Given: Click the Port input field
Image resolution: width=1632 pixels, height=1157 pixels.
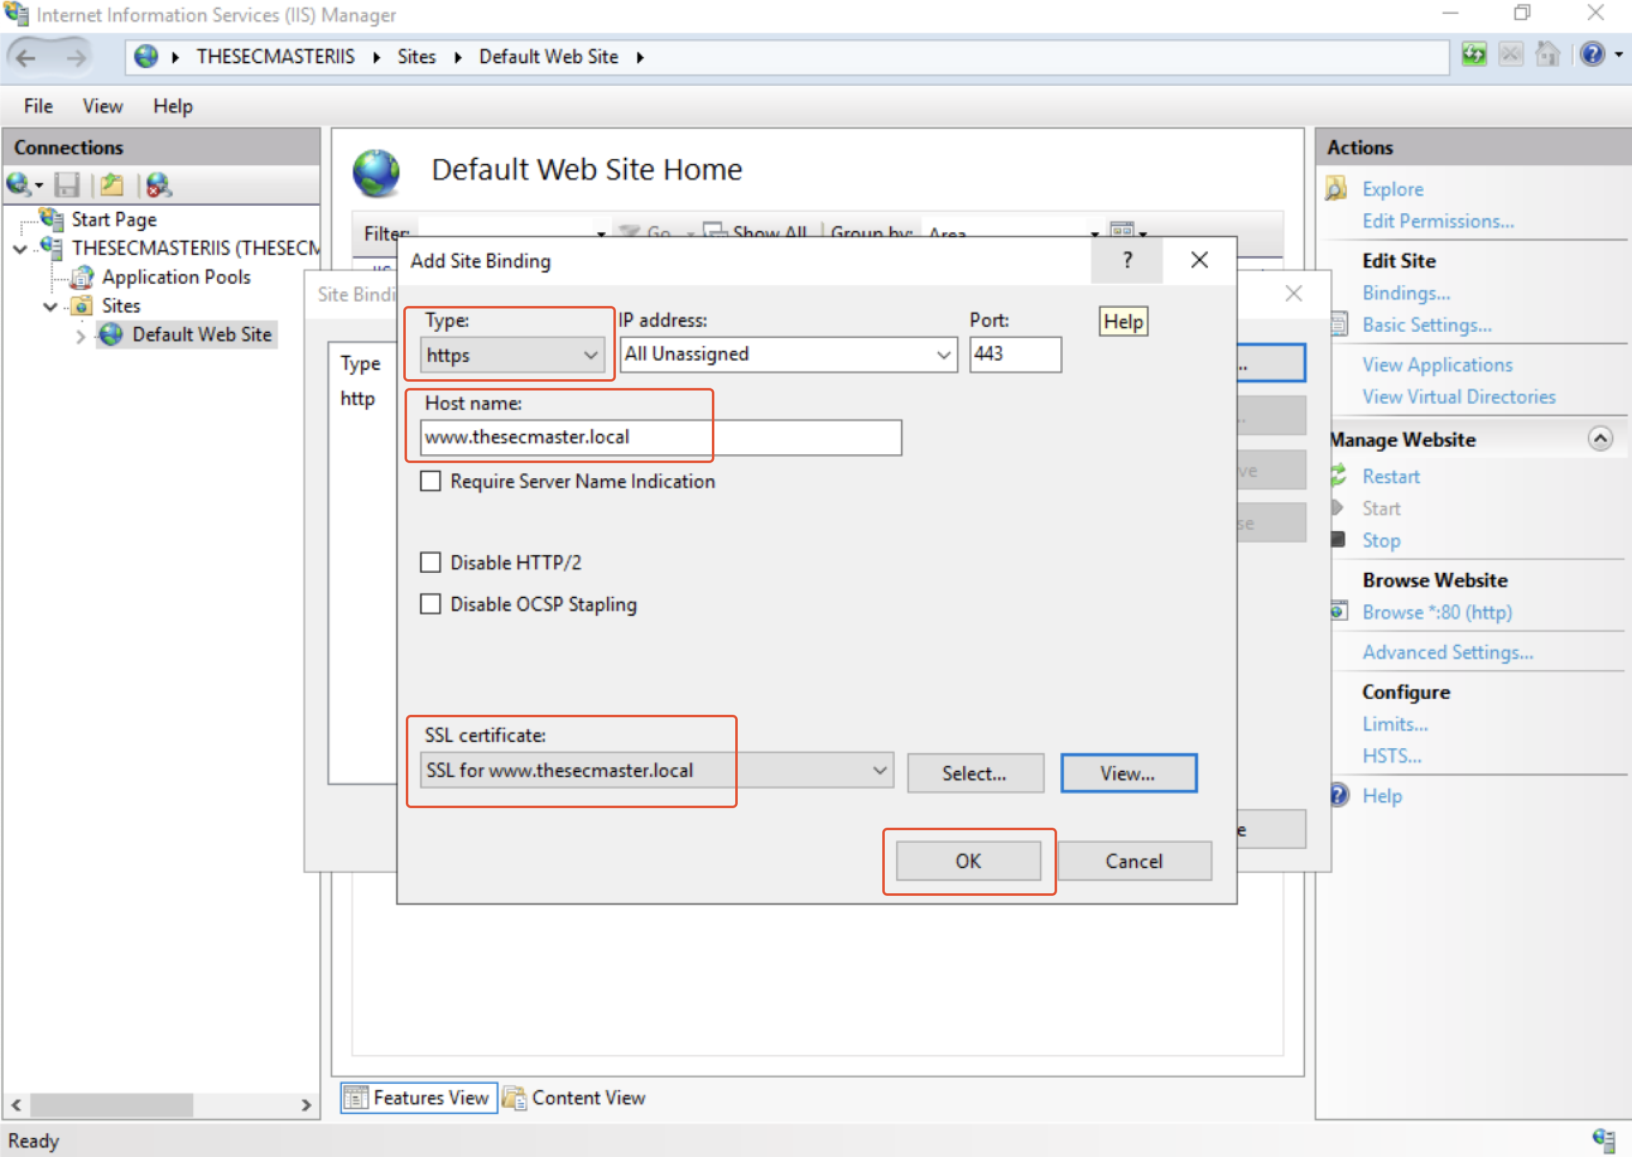Looking at the screenshot, I should pyautogui.click(x=1015, y=354).
